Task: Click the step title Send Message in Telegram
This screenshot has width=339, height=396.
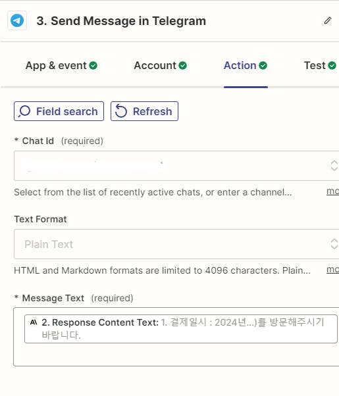Action: click(x=121, y=21)
